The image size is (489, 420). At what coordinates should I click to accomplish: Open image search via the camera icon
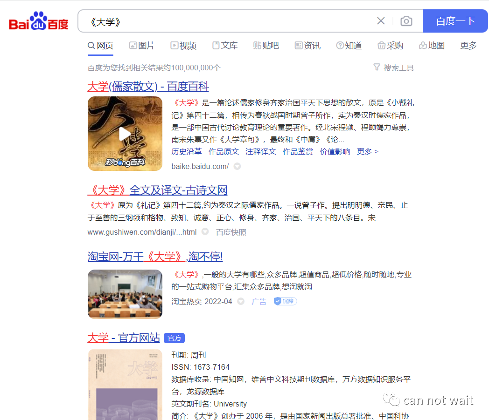(x=406, y=21)
